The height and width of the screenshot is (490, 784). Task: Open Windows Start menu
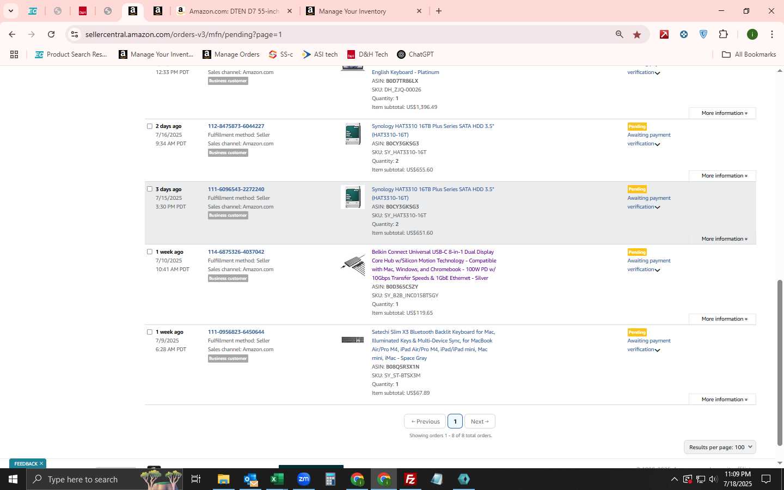[x=13, y=479]
